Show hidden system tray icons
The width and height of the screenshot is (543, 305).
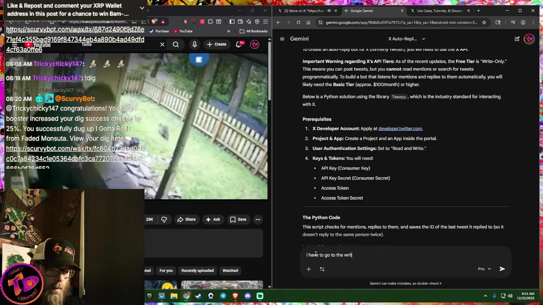485,296
